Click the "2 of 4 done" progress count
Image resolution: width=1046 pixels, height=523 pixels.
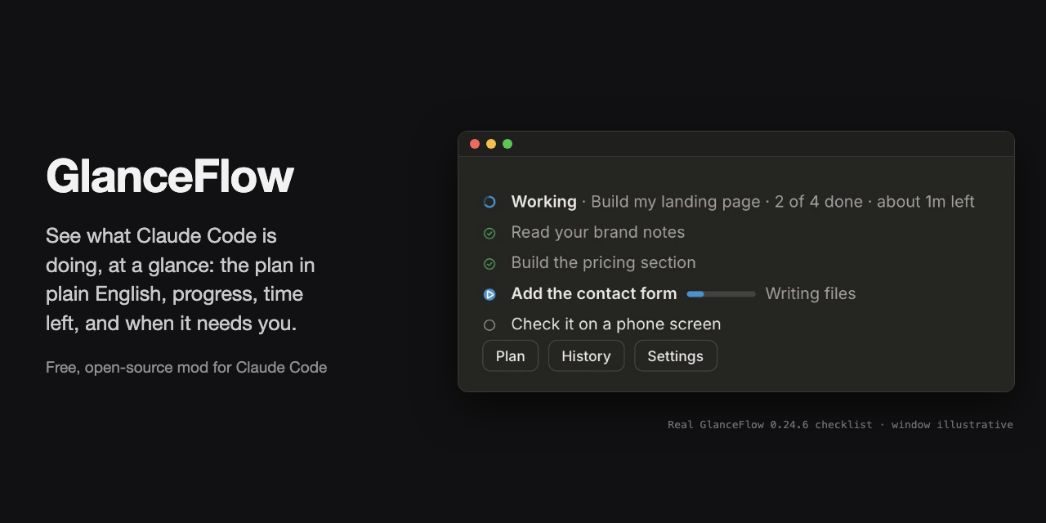click(819, 201)
